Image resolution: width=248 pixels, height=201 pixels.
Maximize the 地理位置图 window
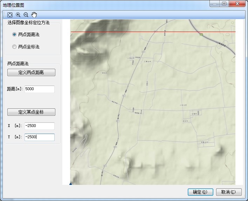point(224,4)
